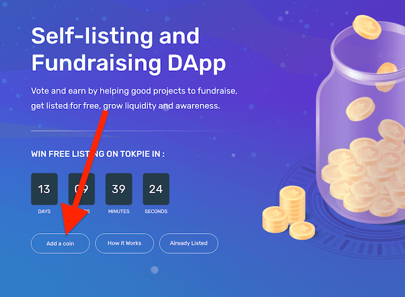The width and height of the screenshot is (405, 297).
Task: Click the Self-listing and Fundraising DApp heading
Action: [128, 49]
